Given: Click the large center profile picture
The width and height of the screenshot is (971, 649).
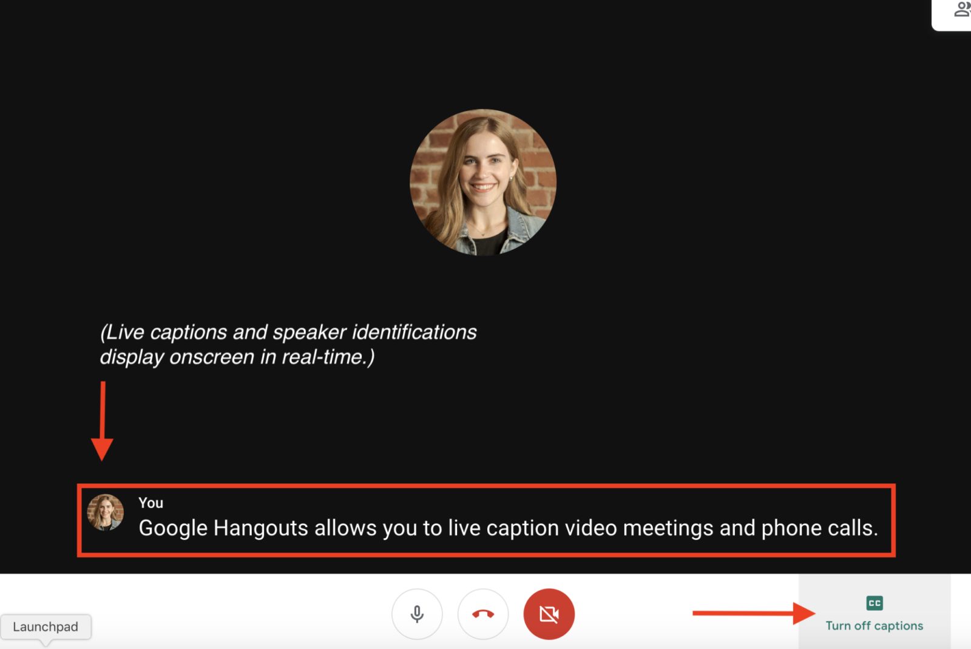Looking at the screenshot, I should click(x=483, y=182).
